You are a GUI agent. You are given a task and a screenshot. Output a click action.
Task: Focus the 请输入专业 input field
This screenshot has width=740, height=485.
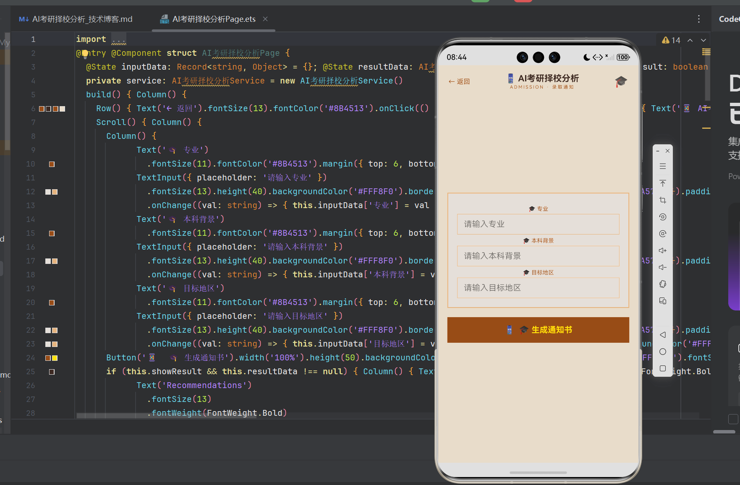538,224
